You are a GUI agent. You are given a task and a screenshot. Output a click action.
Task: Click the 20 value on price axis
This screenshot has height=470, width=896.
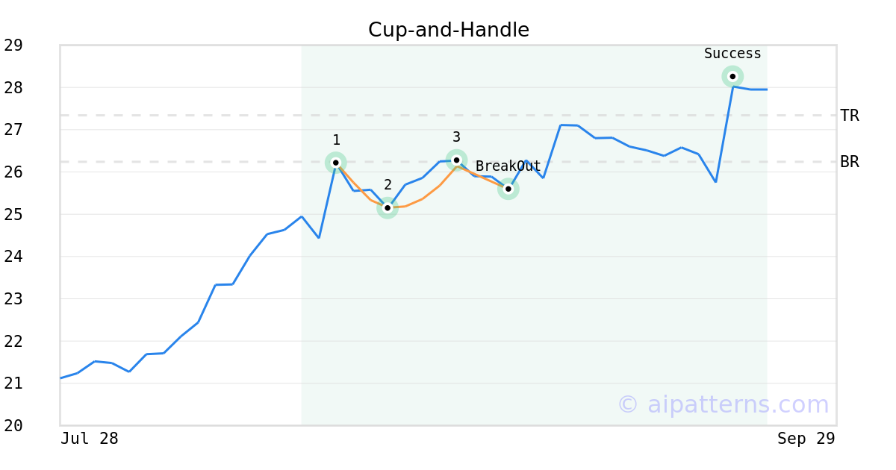[13, 426]
